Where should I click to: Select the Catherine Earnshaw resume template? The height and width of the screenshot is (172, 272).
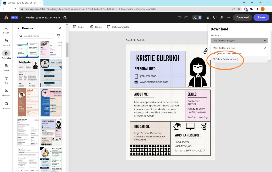pyautogui.click(x=51, y=102)
